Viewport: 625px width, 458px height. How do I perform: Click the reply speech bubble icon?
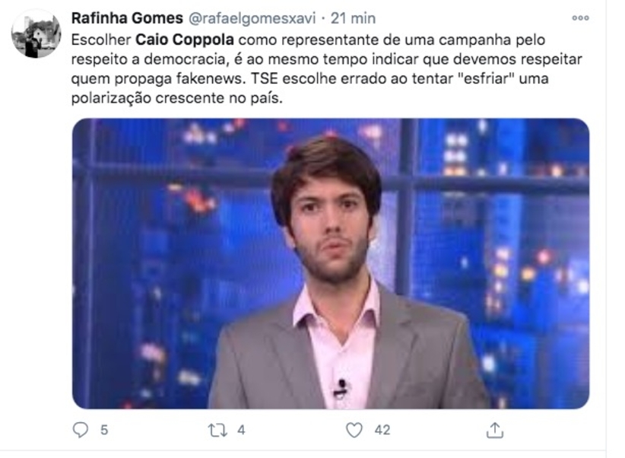point(81,430)
